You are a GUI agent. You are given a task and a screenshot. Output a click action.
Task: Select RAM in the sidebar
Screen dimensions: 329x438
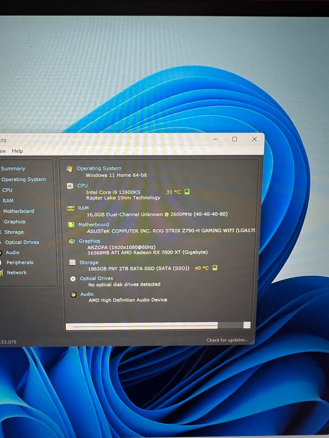pos(8,201)
